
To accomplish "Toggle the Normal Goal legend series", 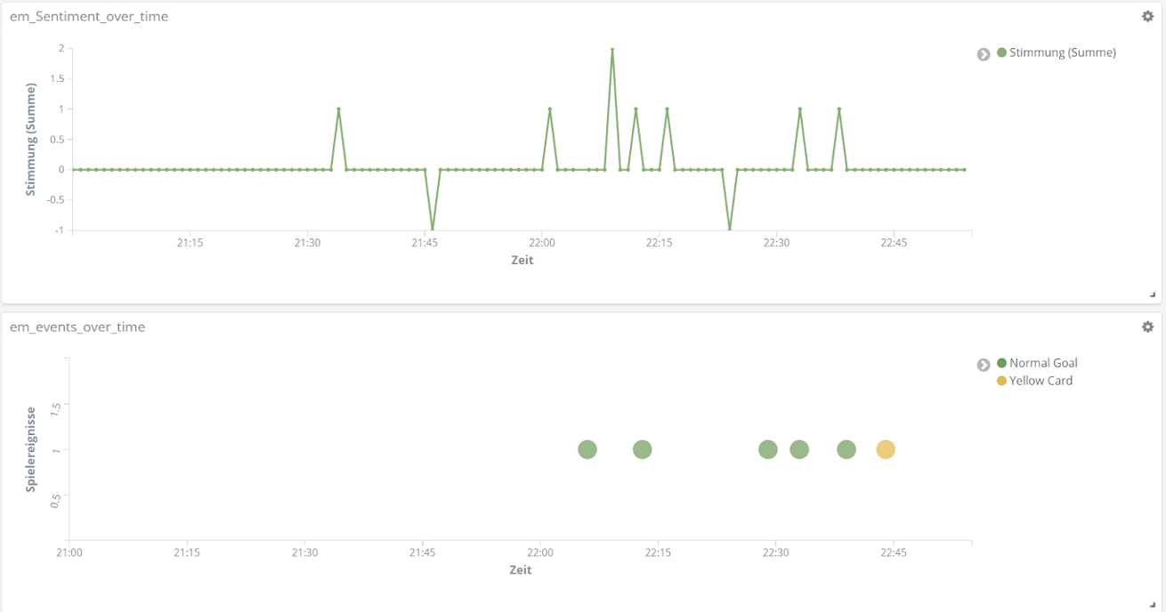I will (1043, 363).
